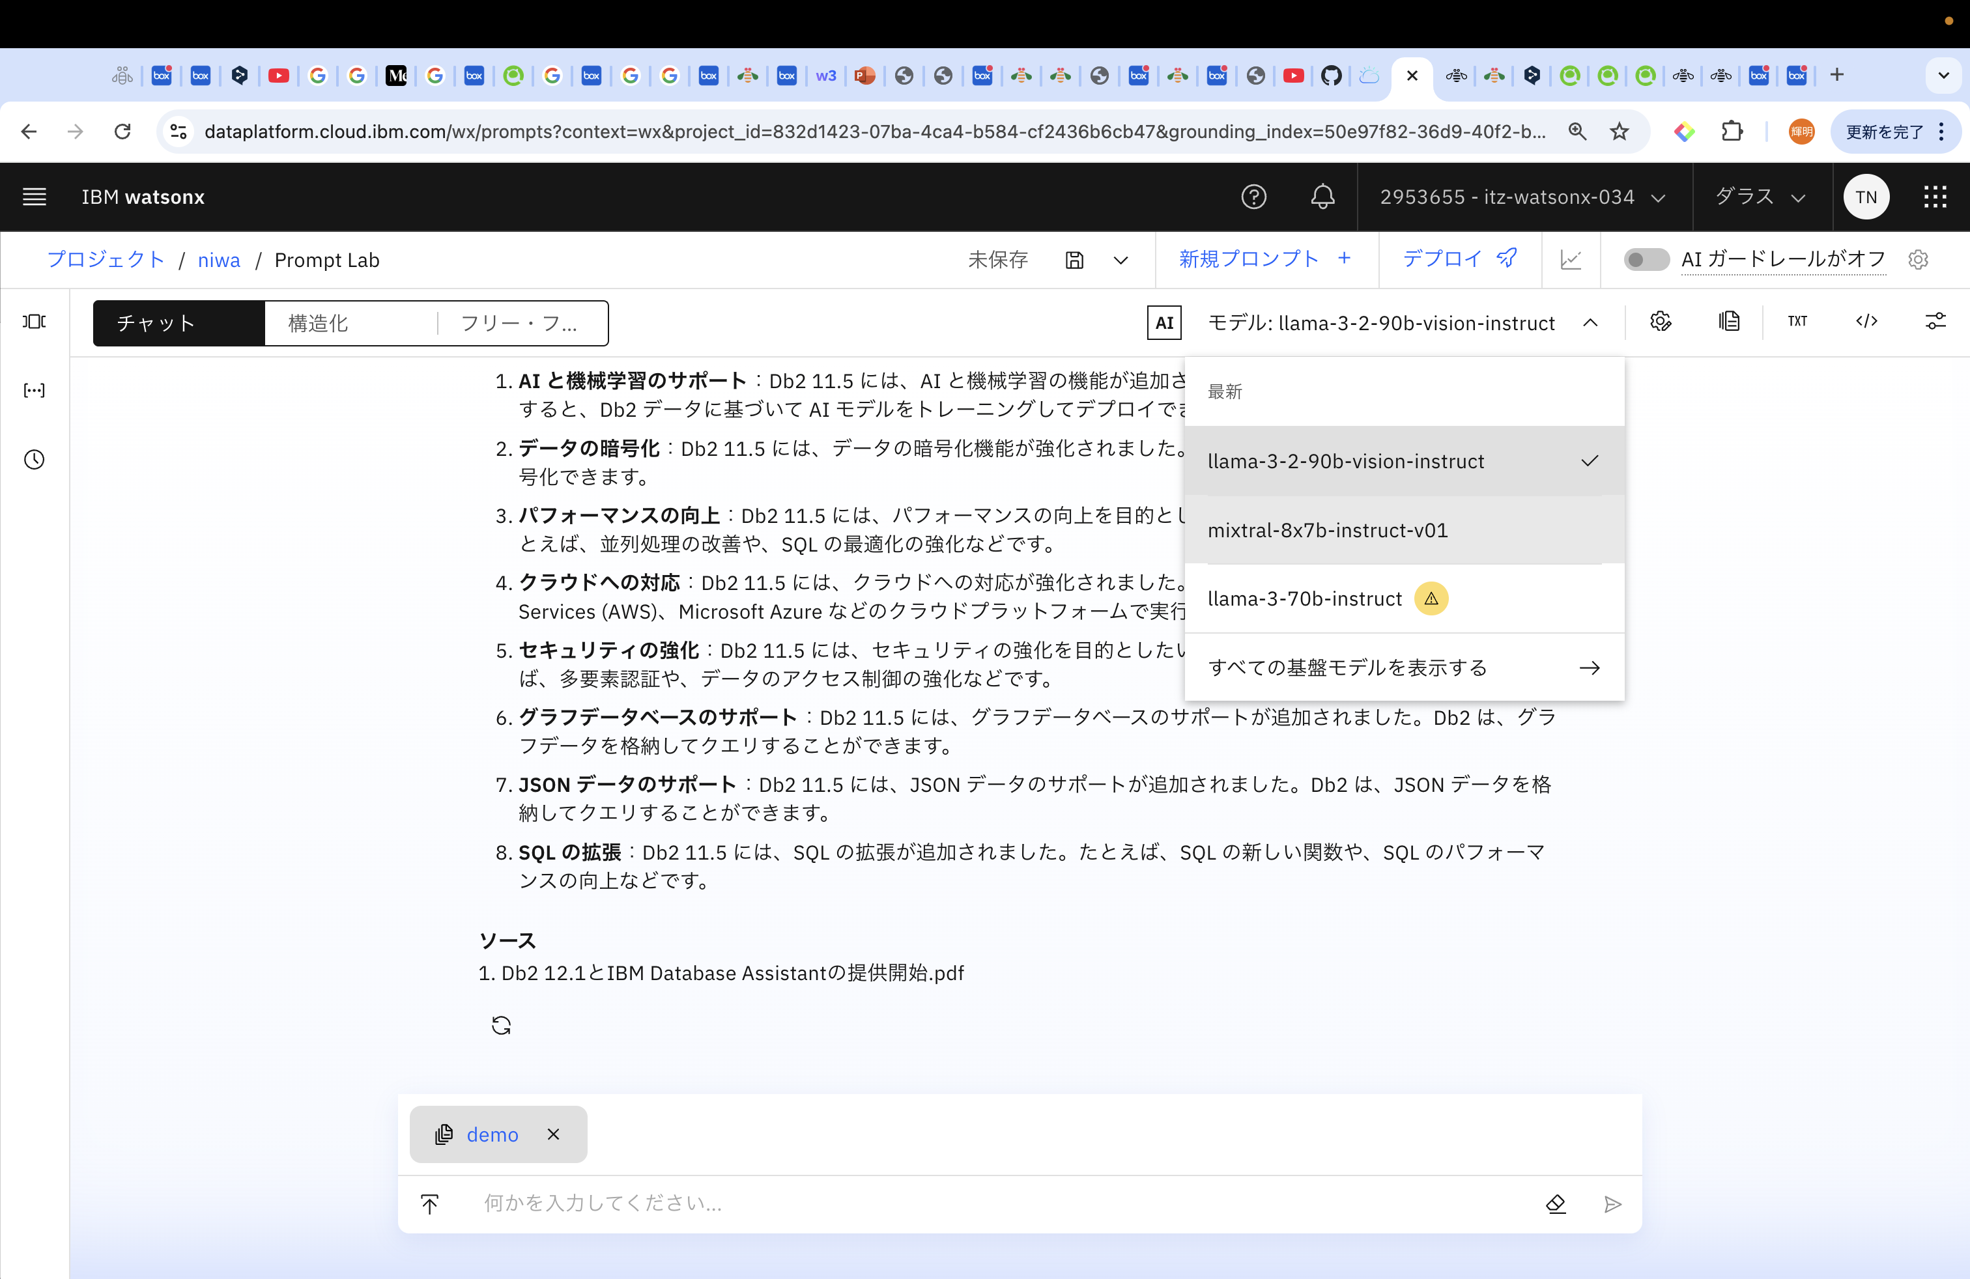The width and height of the screenshot is (1970, 1279).
Task: Open model parameters sliders icon
Action: pyautogui.click(x=1934, y=322)
